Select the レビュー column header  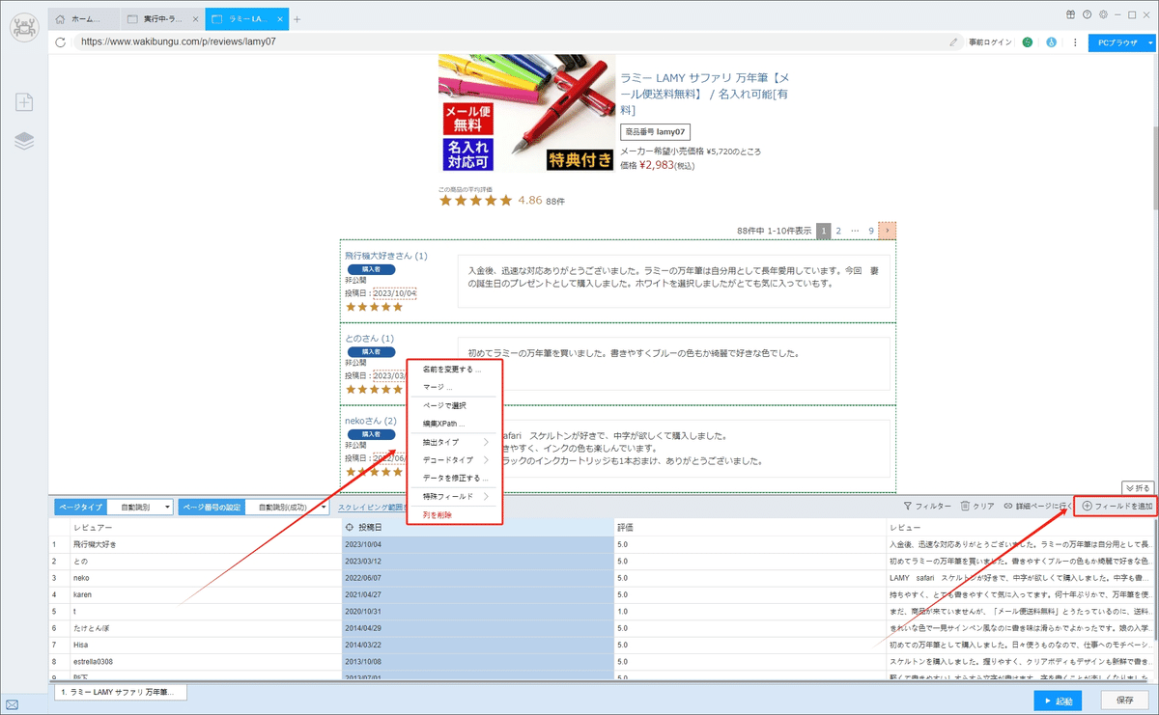coord(1020,528)
